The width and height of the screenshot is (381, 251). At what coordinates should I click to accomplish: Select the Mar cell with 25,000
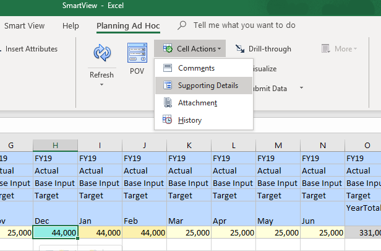point(189,232)
